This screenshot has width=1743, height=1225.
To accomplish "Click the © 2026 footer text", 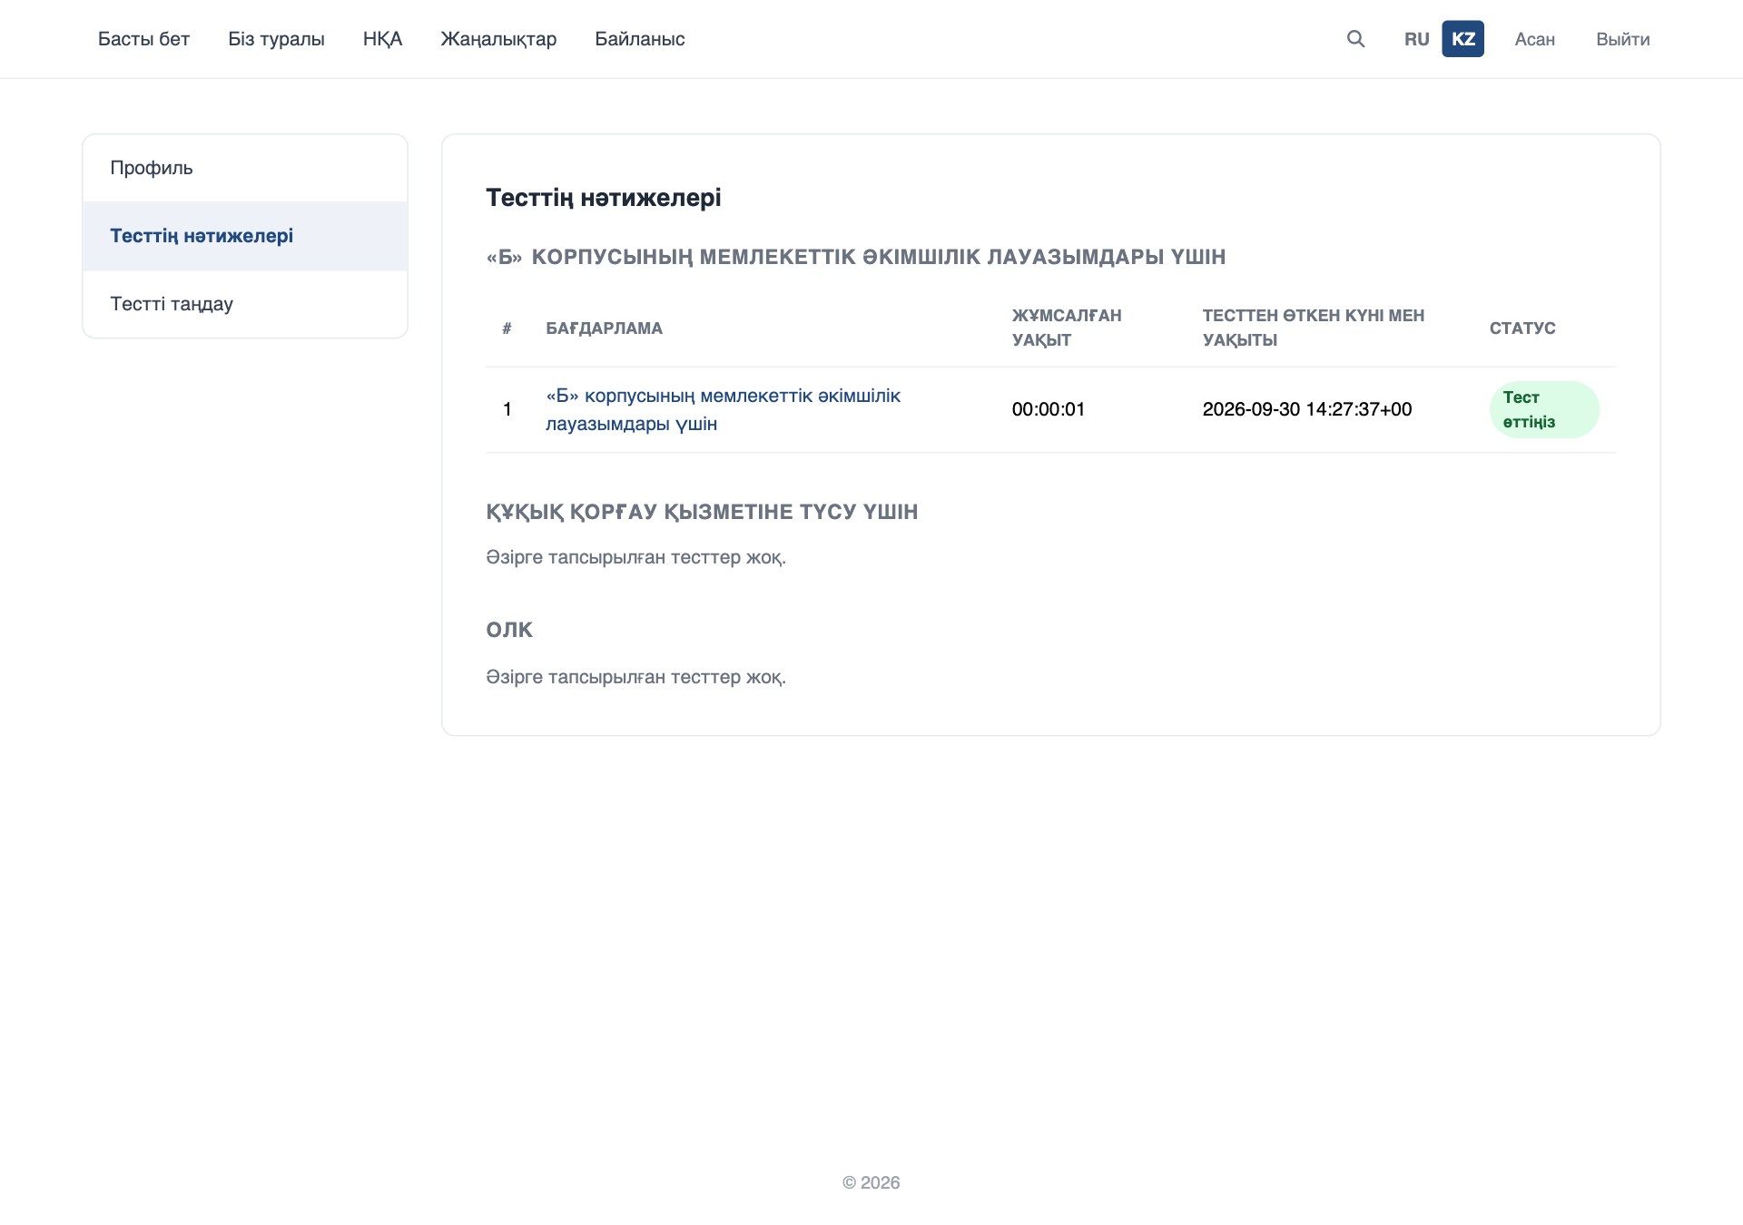I will click(x=871, y=1182).
